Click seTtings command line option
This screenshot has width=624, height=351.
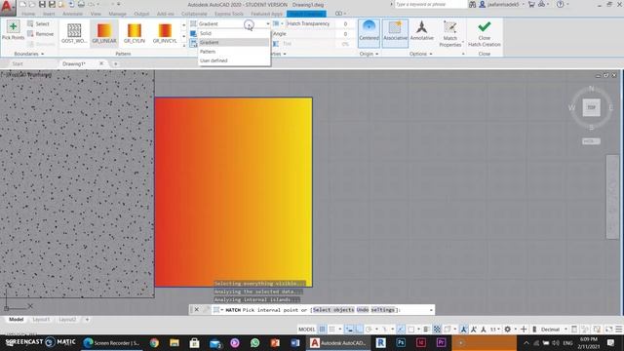tap(383, 310)
